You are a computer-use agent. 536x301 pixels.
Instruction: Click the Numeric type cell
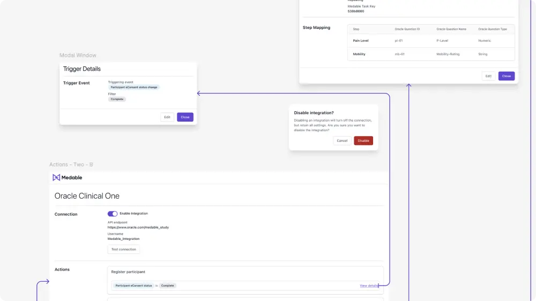[x=485, y=41]
